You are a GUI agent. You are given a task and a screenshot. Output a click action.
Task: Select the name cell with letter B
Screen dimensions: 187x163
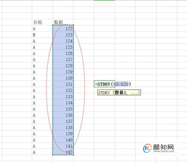click(x=42, y=35)
